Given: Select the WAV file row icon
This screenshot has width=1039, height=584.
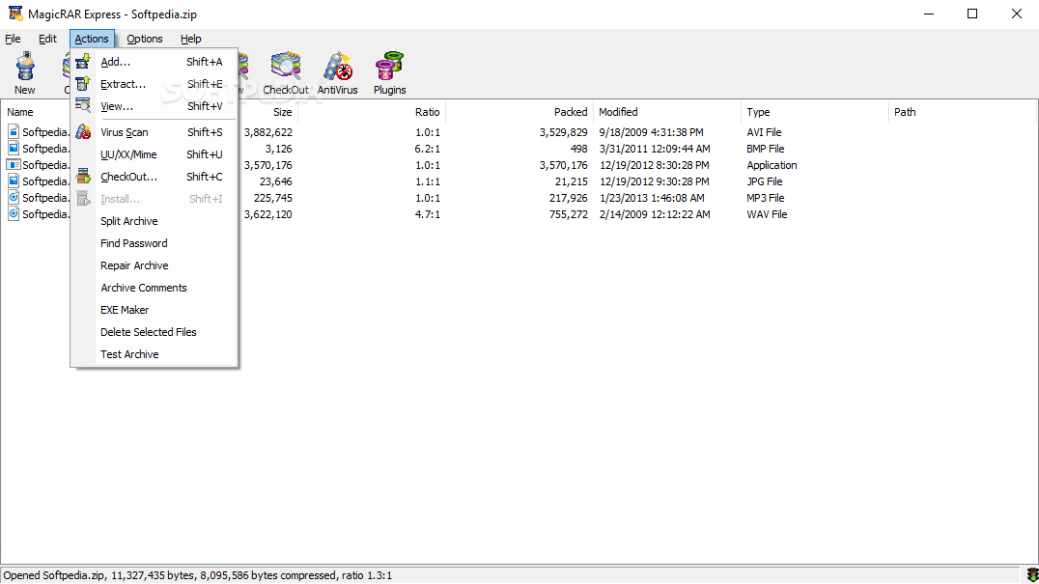Looking at the screenshot, I should (14, 214).
